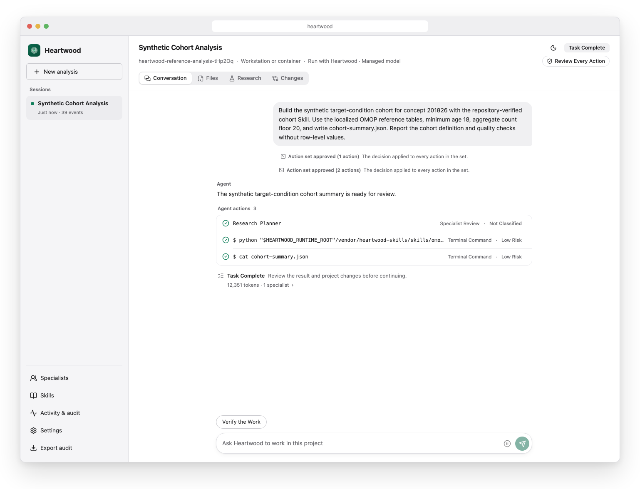The height and width of the screenshot is (489, 640).
Task: Click 'Low Risk' on the python command row
Action: coord(511,240)
